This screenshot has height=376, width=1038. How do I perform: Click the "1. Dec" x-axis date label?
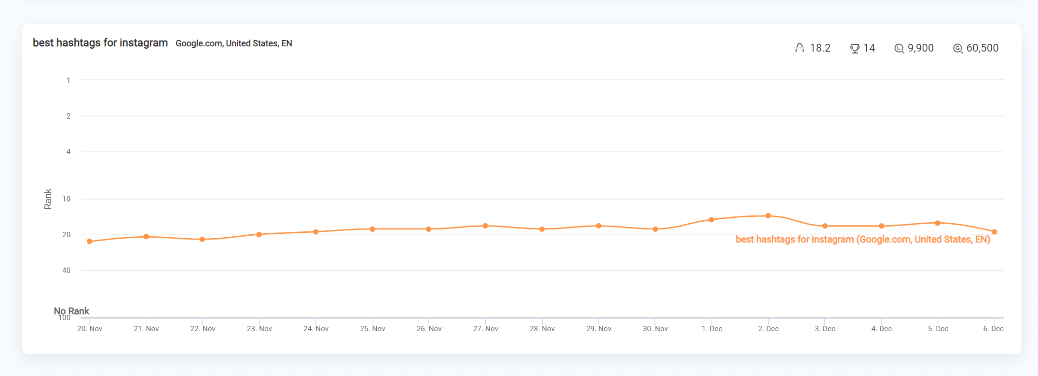[712, 329]
